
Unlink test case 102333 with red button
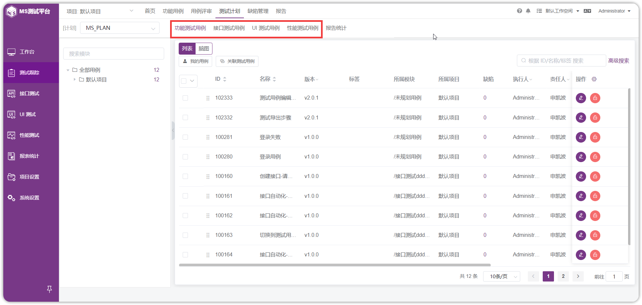[595, 98]
